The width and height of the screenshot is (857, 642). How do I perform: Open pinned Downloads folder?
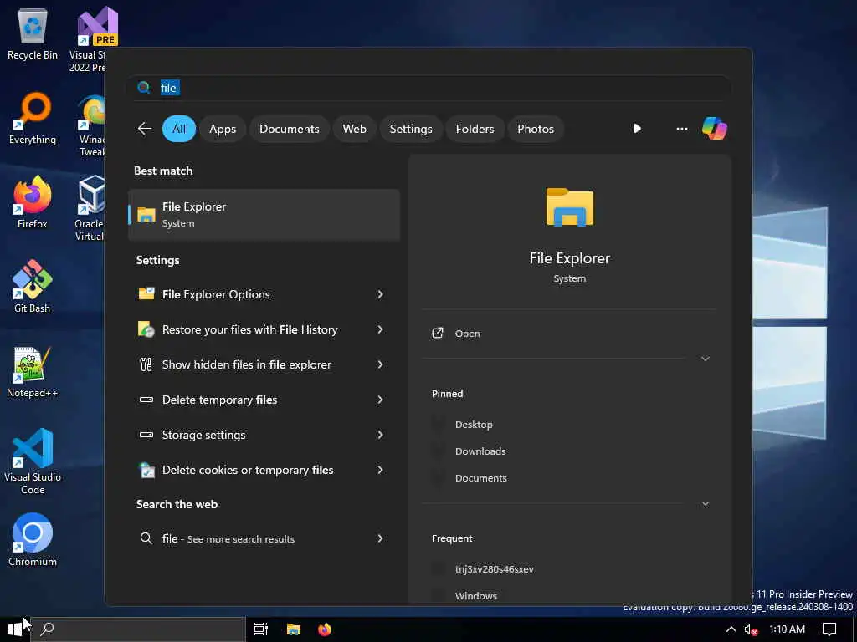pos(480,451)
